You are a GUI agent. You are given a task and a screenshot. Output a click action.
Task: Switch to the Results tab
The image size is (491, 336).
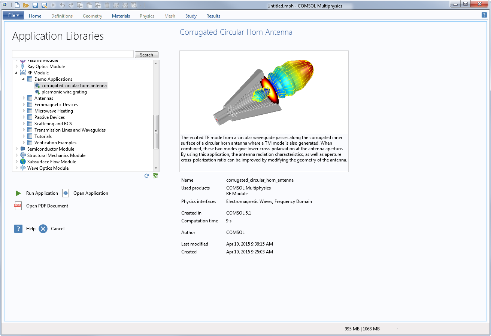tap(213, 16)
